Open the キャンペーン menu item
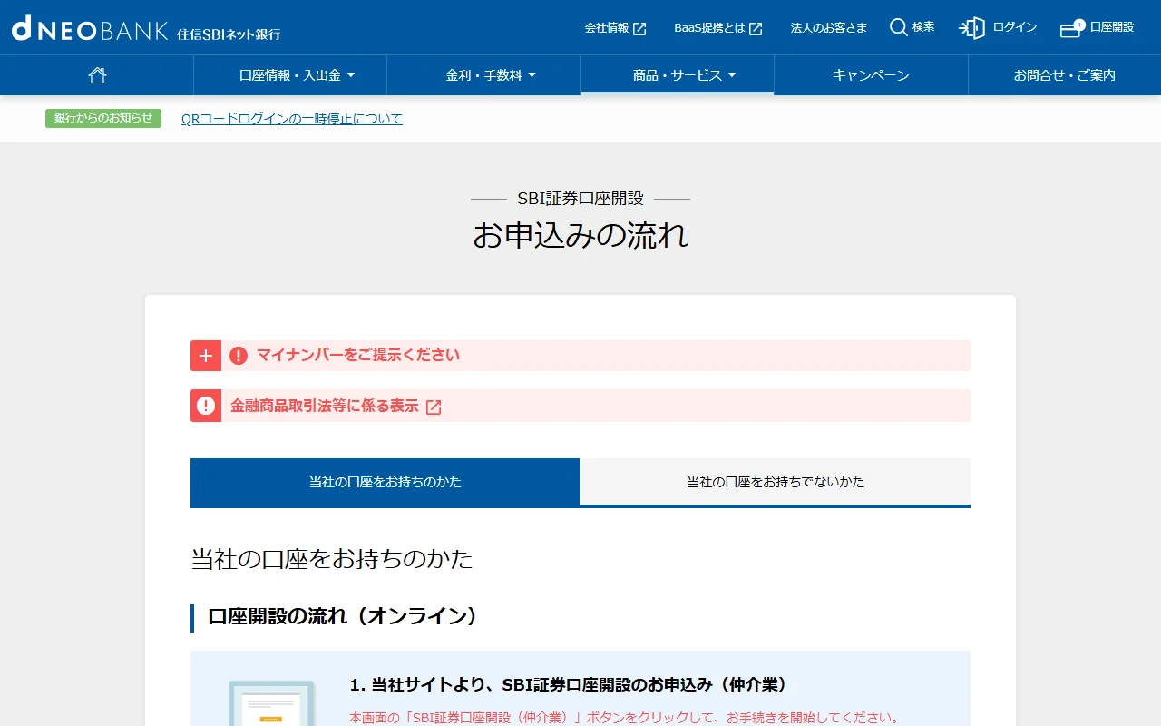 click(871, 75)
